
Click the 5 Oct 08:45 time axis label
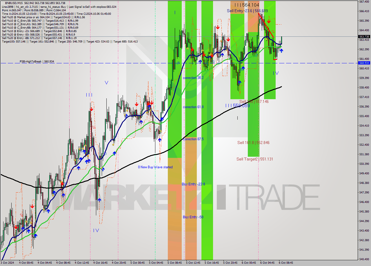pos(174,263)
